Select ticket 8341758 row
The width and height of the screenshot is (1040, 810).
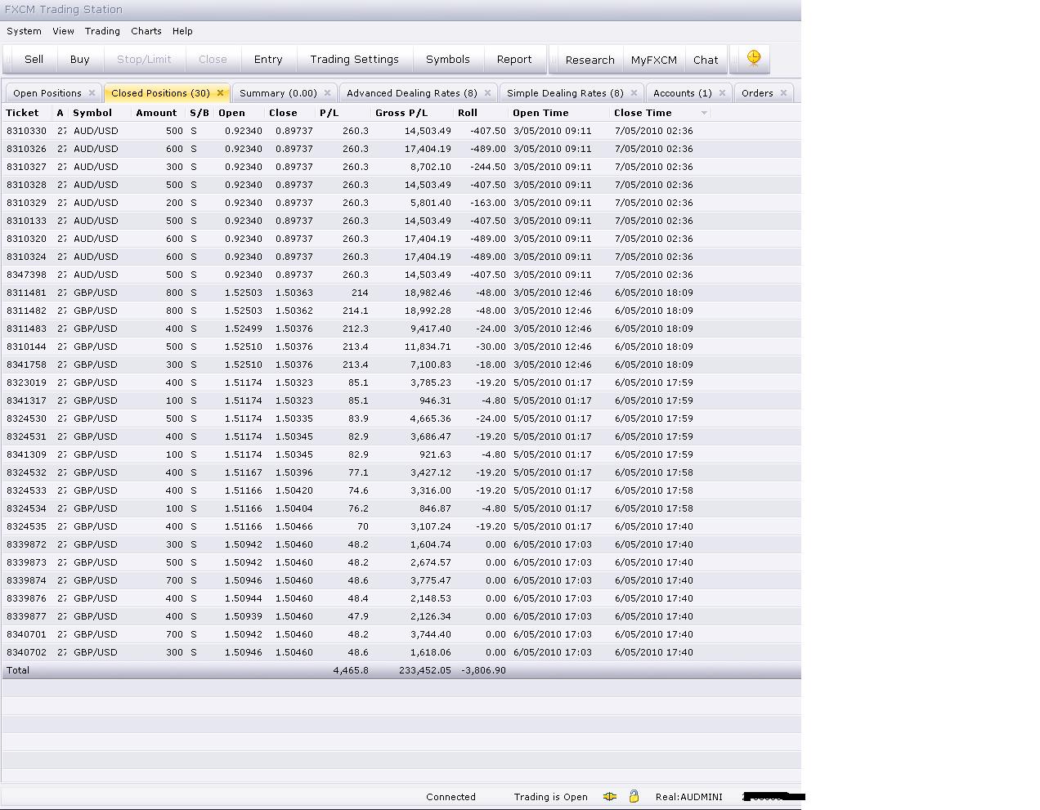[x=401, y=365]
